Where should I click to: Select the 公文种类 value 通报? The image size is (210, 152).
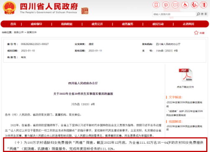91,44
